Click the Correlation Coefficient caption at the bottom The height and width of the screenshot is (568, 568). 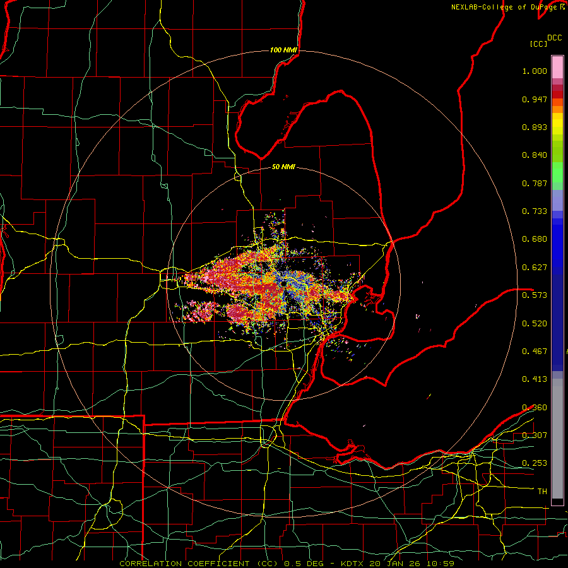tap(287, 564)
